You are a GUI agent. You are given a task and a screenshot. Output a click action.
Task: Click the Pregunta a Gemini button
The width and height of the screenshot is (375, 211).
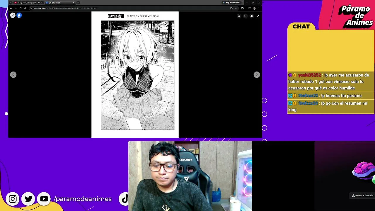pyautogui.click(x=231, y=3)
